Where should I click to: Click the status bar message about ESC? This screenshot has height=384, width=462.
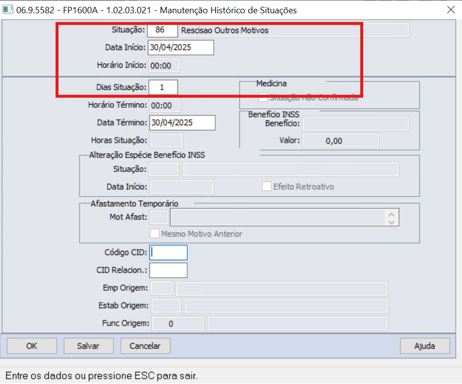pyautogui.click(x=101, y=376)
